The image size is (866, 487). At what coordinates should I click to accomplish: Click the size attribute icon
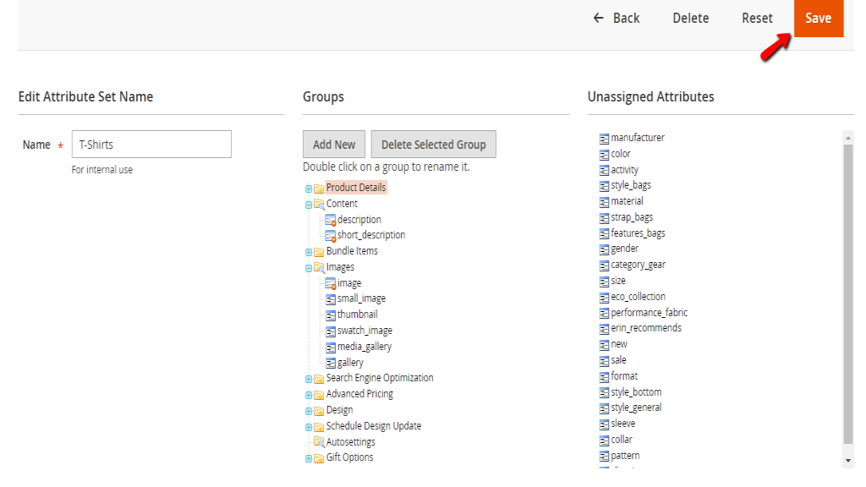coord(604,282)
